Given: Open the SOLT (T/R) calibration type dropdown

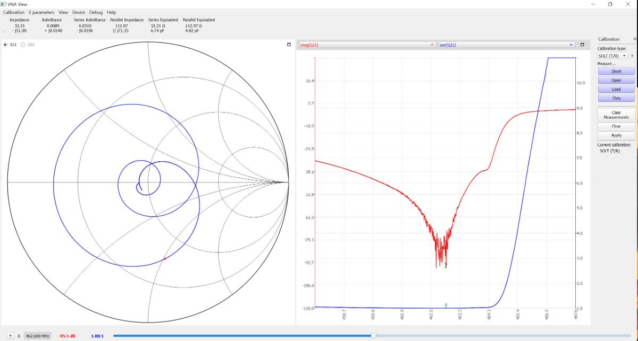Looking at the screenshot, I should [612, 56].
